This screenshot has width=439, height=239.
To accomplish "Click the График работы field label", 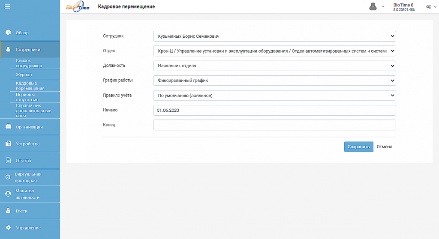I will [117, 81].
